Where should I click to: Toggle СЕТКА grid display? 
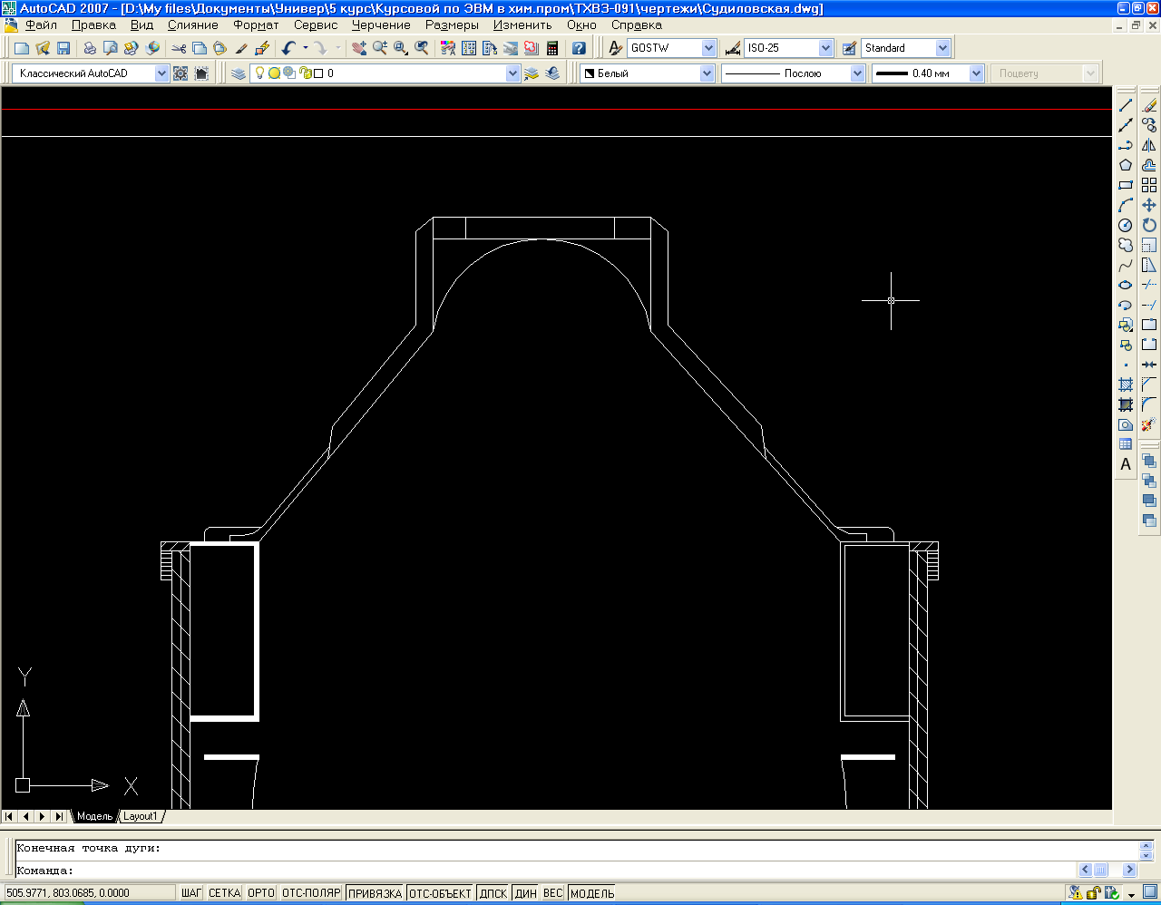224,893
